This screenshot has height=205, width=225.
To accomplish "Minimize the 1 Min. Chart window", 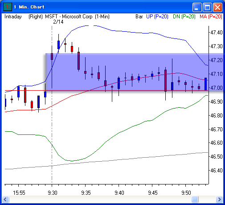I will 196,7.
